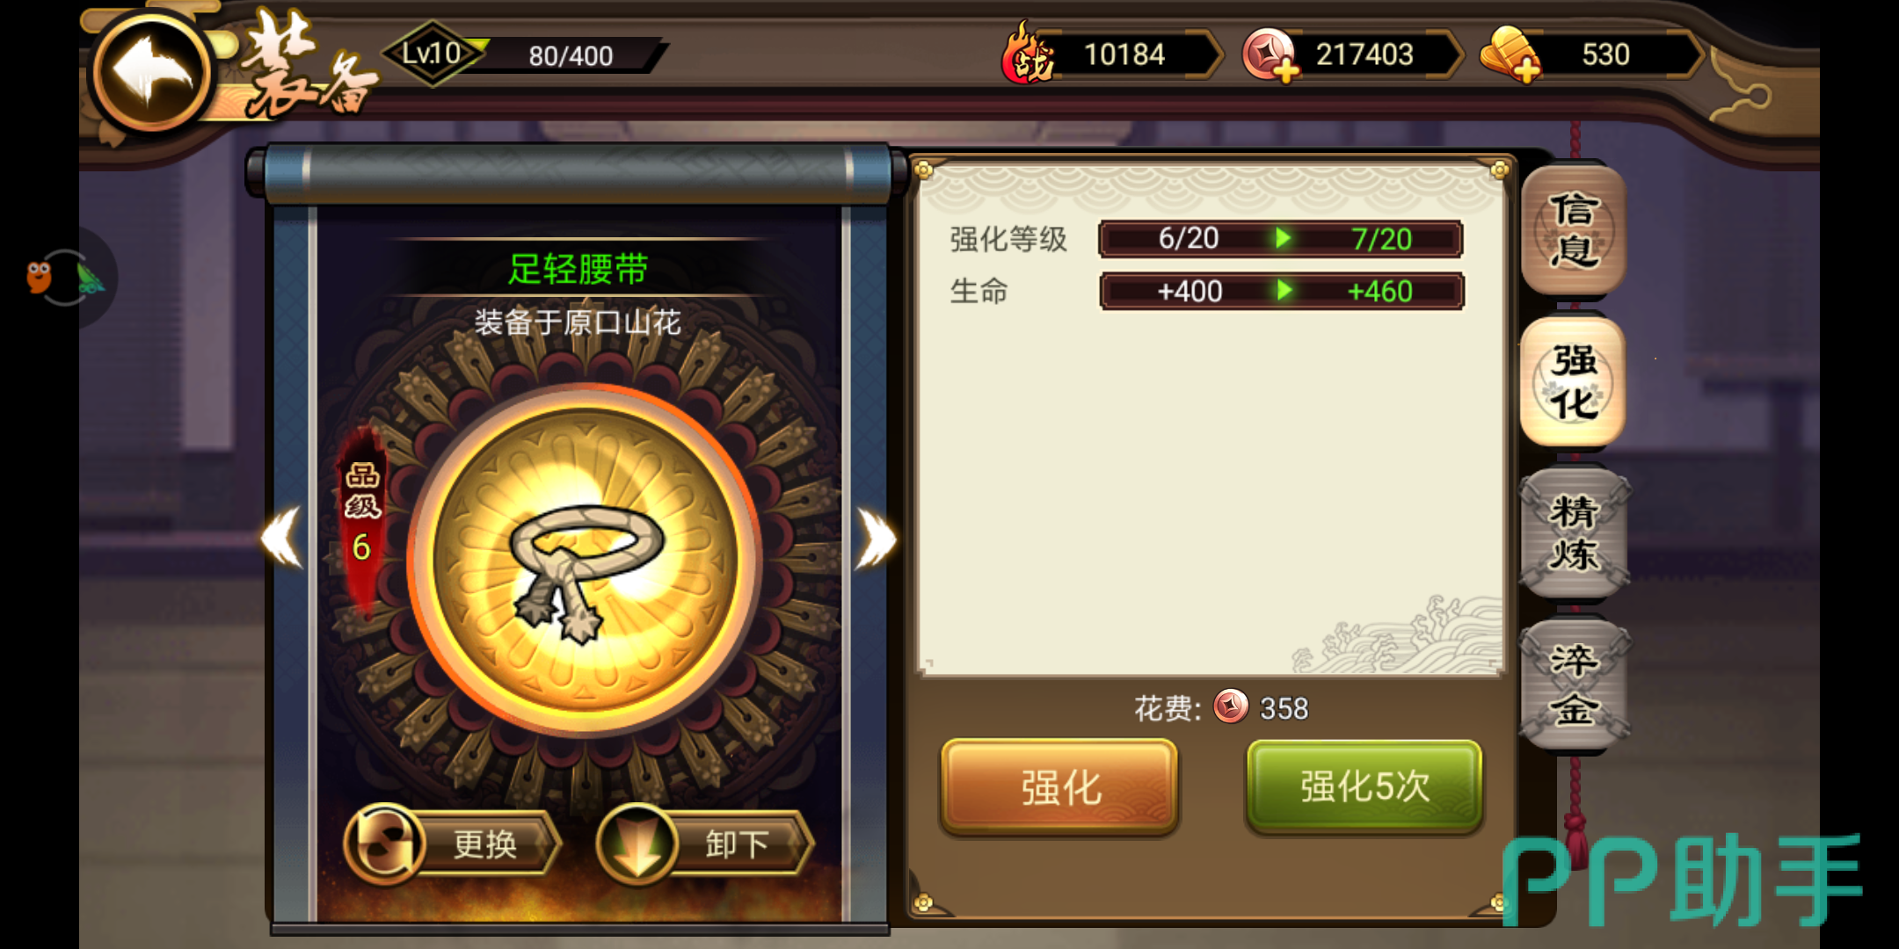The height and width of the screenshot is (949, 1899).
Task: Show previous equipment with left arrow
Action: tap(283, 537)
